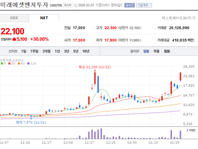Viewport: 198px width, 149px height.
Task: Click the 전일 17,000 value
Action: 79,28
